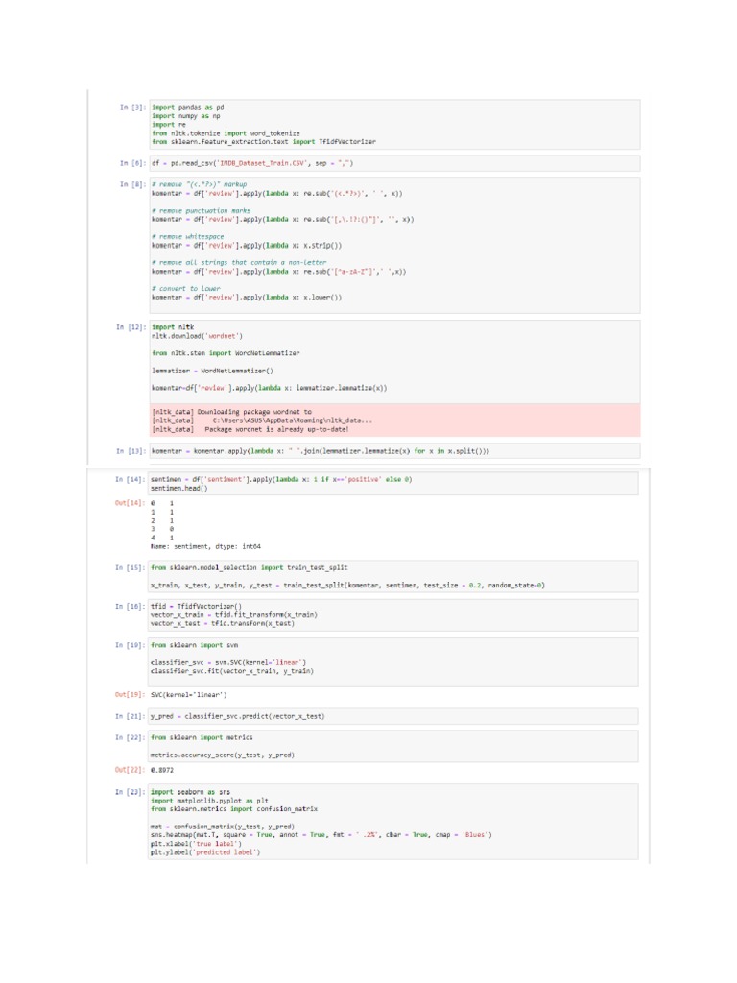Select the nltk lemmatizer cell In [12]

tap(394, 362)
